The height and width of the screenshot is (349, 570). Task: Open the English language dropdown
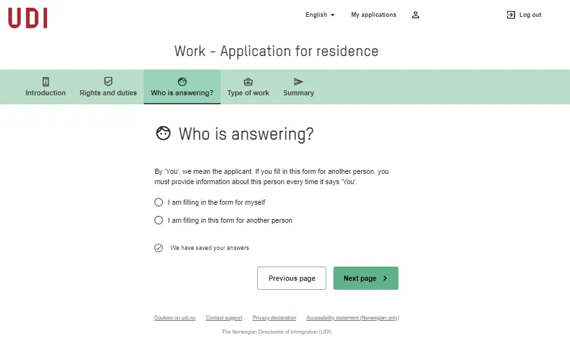(320, 15)
